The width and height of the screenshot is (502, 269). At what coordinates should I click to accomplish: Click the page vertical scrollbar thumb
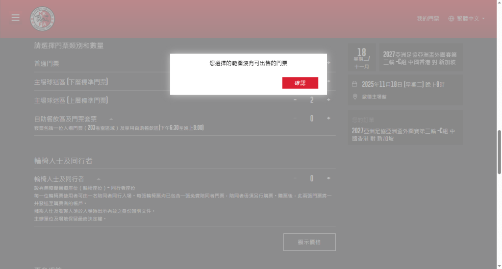[499, 152]
